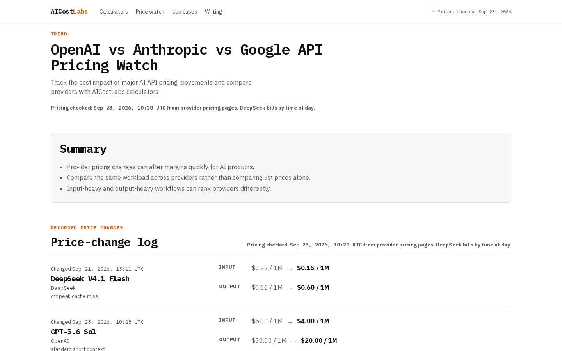The image size is (562, 351).
Task: Click the arrow in DeepSeek output price row
Action: pos(290,288)
